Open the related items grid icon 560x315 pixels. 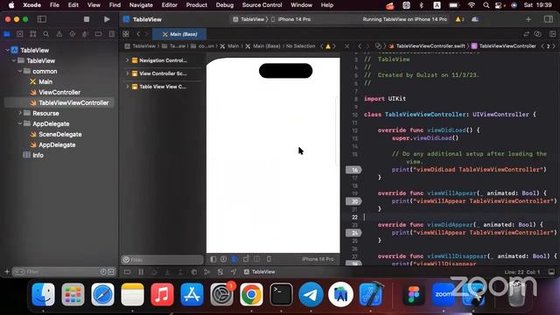point(126,34)
